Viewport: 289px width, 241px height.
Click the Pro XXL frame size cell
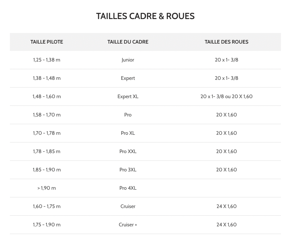128,151
